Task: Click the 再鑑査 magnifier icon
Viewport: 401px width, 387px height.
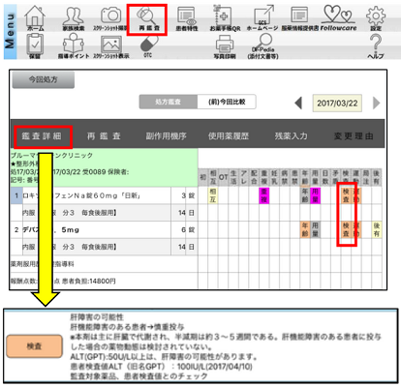Action: click(x=147, y=18)
